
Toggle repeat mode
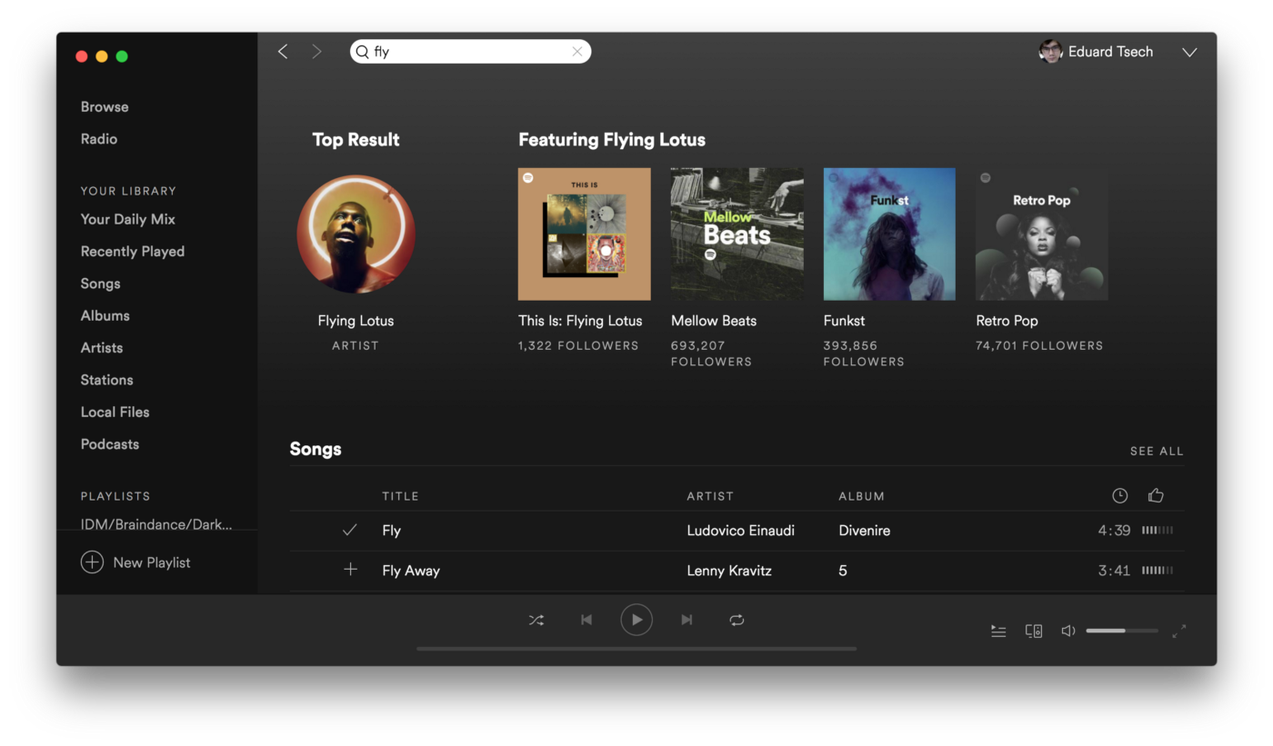pos(737,620)
